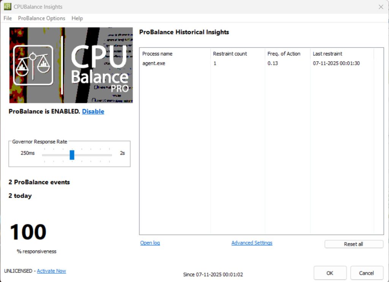Click the frequency value 0.13

coord(273,63)
